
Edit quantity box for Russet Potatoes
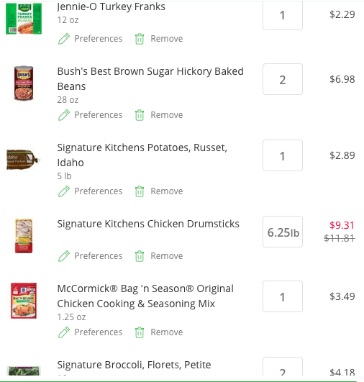(x=283, y=155)
